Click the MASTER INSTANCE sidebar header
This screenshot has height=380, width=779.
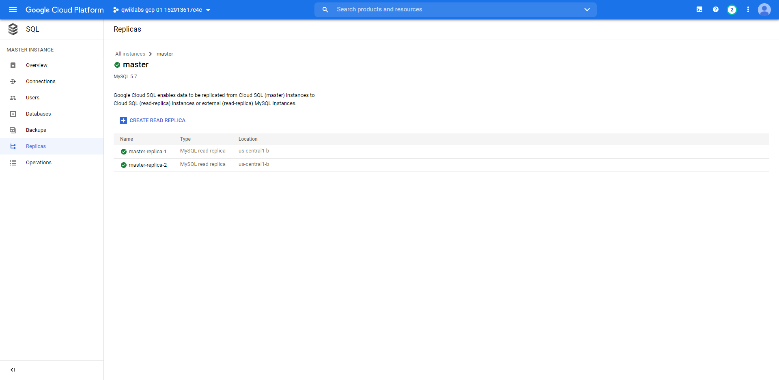(30, 50)
